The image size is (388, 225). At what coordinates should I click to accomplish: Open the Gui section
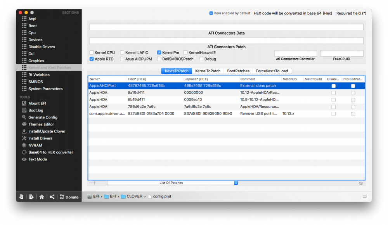click(31, 54)
